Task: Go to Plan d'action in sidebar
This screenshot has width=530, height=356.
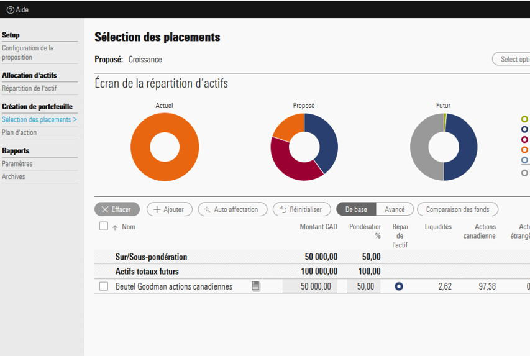Action: pyautogui.click(x=19, y=132)
